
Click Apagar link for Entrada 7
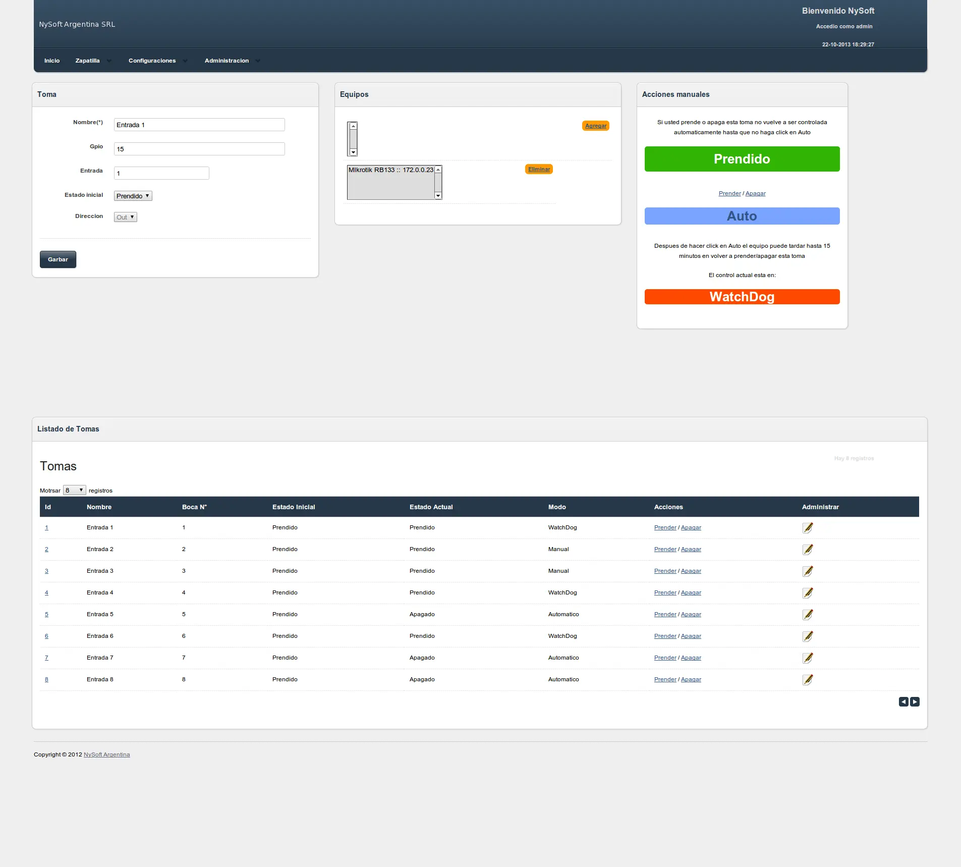point(691,658)
